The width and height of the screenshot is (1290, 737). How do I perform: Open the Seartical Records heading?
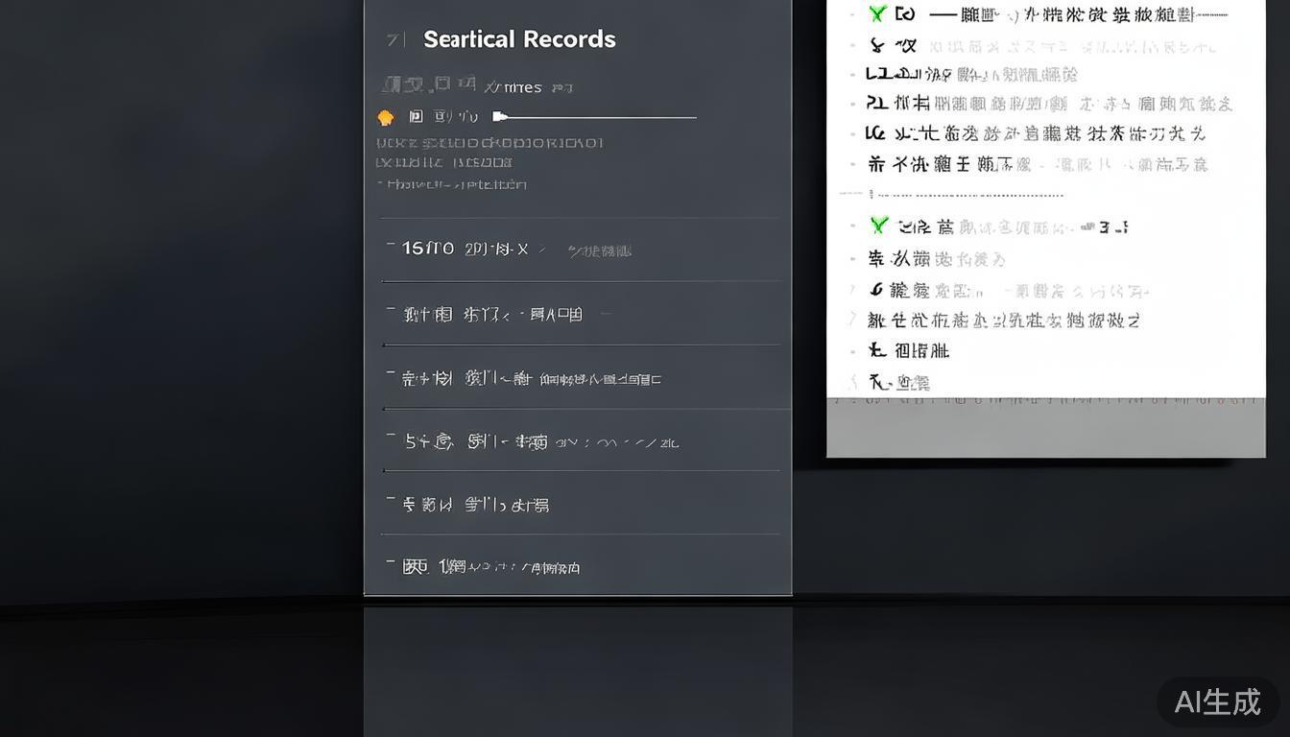click(519, 39)
